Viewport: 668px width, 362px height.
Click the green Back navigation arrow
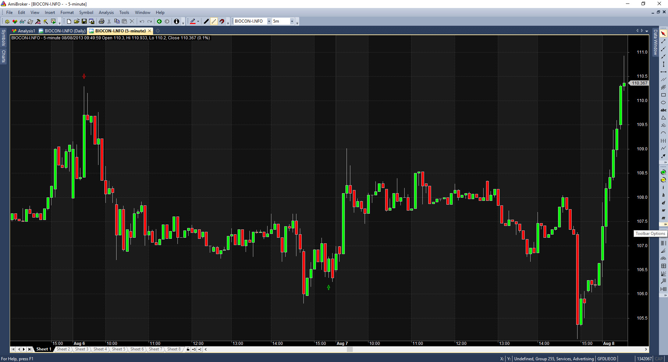point(159,22)
